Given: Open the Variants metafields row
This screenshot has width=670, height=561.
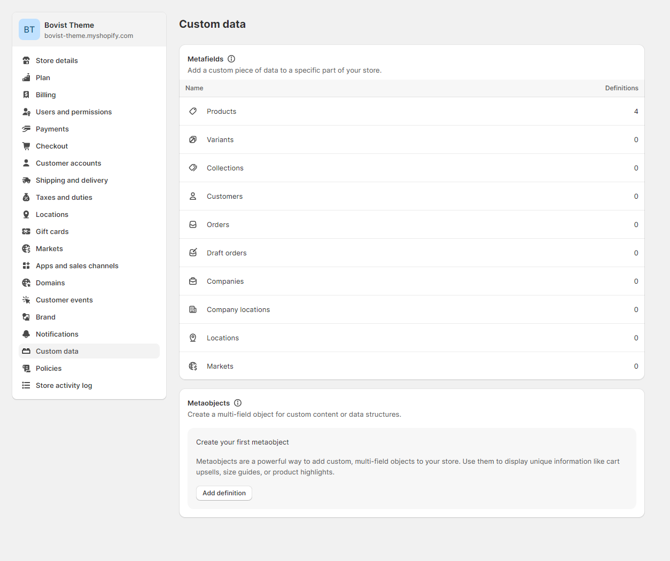Looking at the screenshot, I should pyautogui.click(x=220, y=139).
